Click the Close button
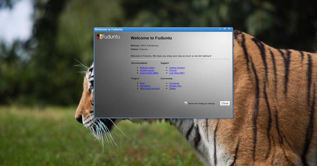The image size is (317, 166). (x=225, y=103)
